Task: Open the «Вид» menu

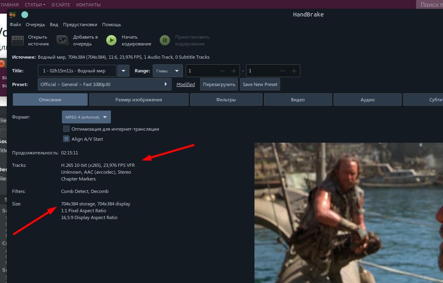Action: pos(54,25)
